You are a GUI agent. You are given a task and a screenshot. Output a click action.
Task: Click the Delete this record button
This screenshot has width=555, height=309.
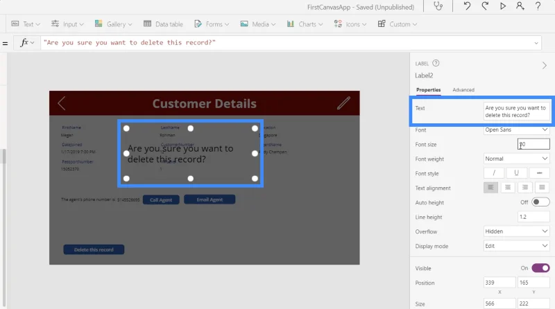[x=94, y=249]
